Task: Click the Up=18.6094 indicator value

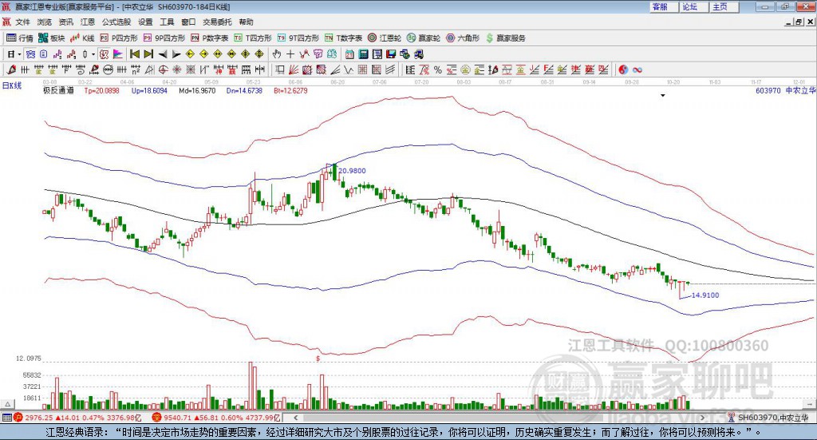Action: 149,90
